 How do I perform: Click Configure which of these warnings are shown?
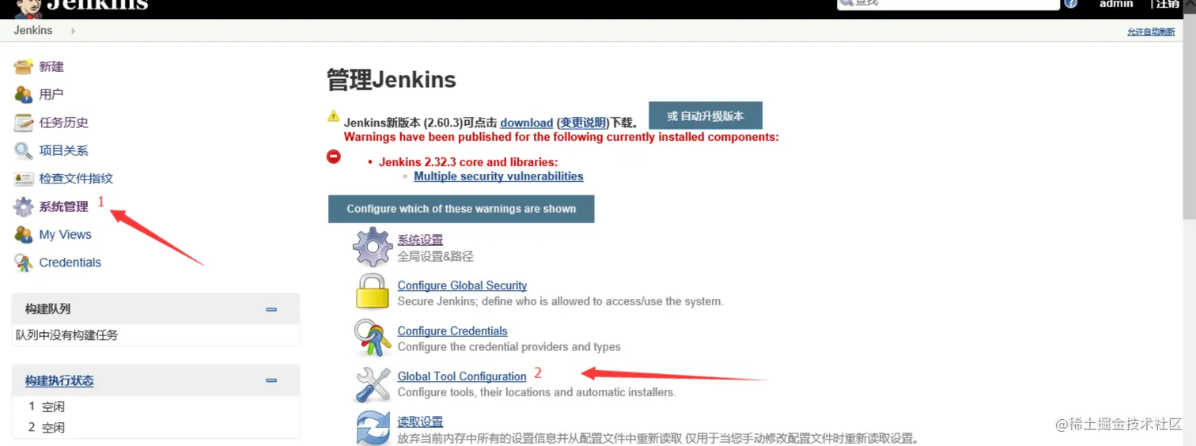pyautogui.click(x=461, y=209)
